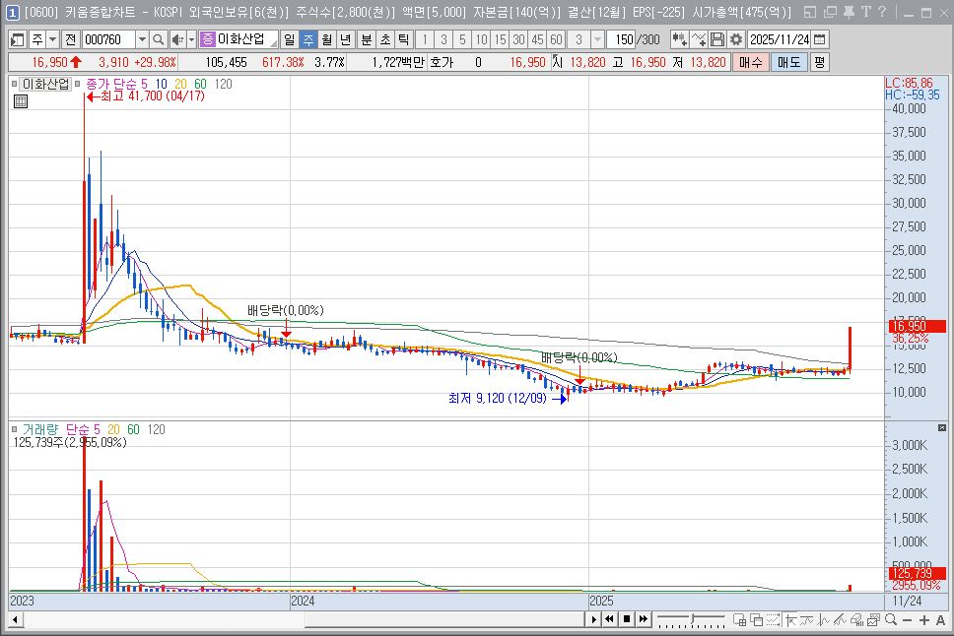
Task: Select the 월 monthly period toggle
Action: tap(327, 39)
